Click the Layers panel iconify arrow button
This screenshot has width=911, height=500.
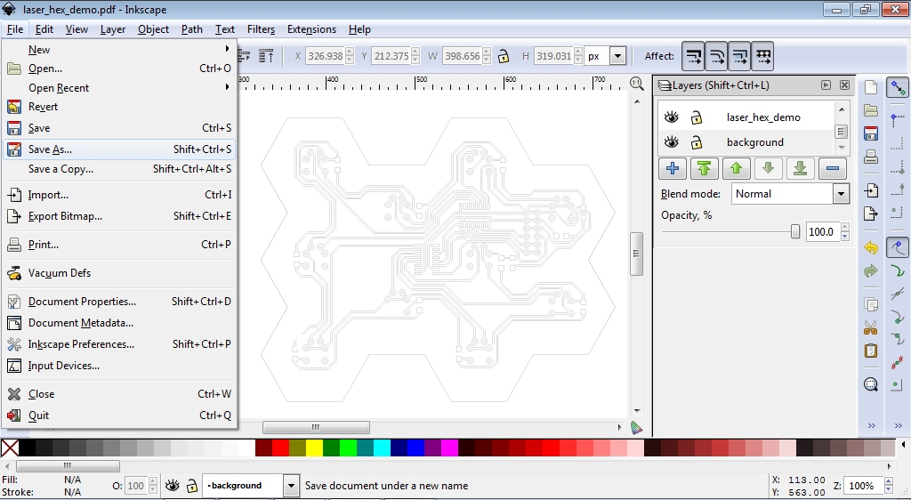pos(826,85)
